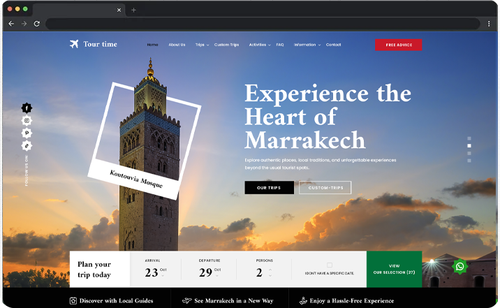This screenshot has width=500, height=308.
Task: Expand the Information menu dropdown
Action: [319, 45]
